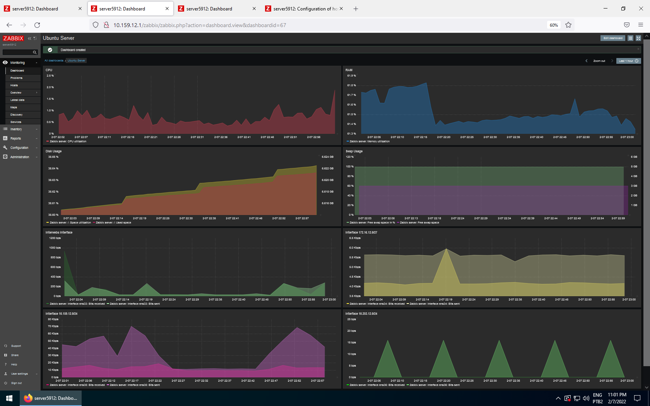Click the search magnifier in the sidebar

coord(34,52)
